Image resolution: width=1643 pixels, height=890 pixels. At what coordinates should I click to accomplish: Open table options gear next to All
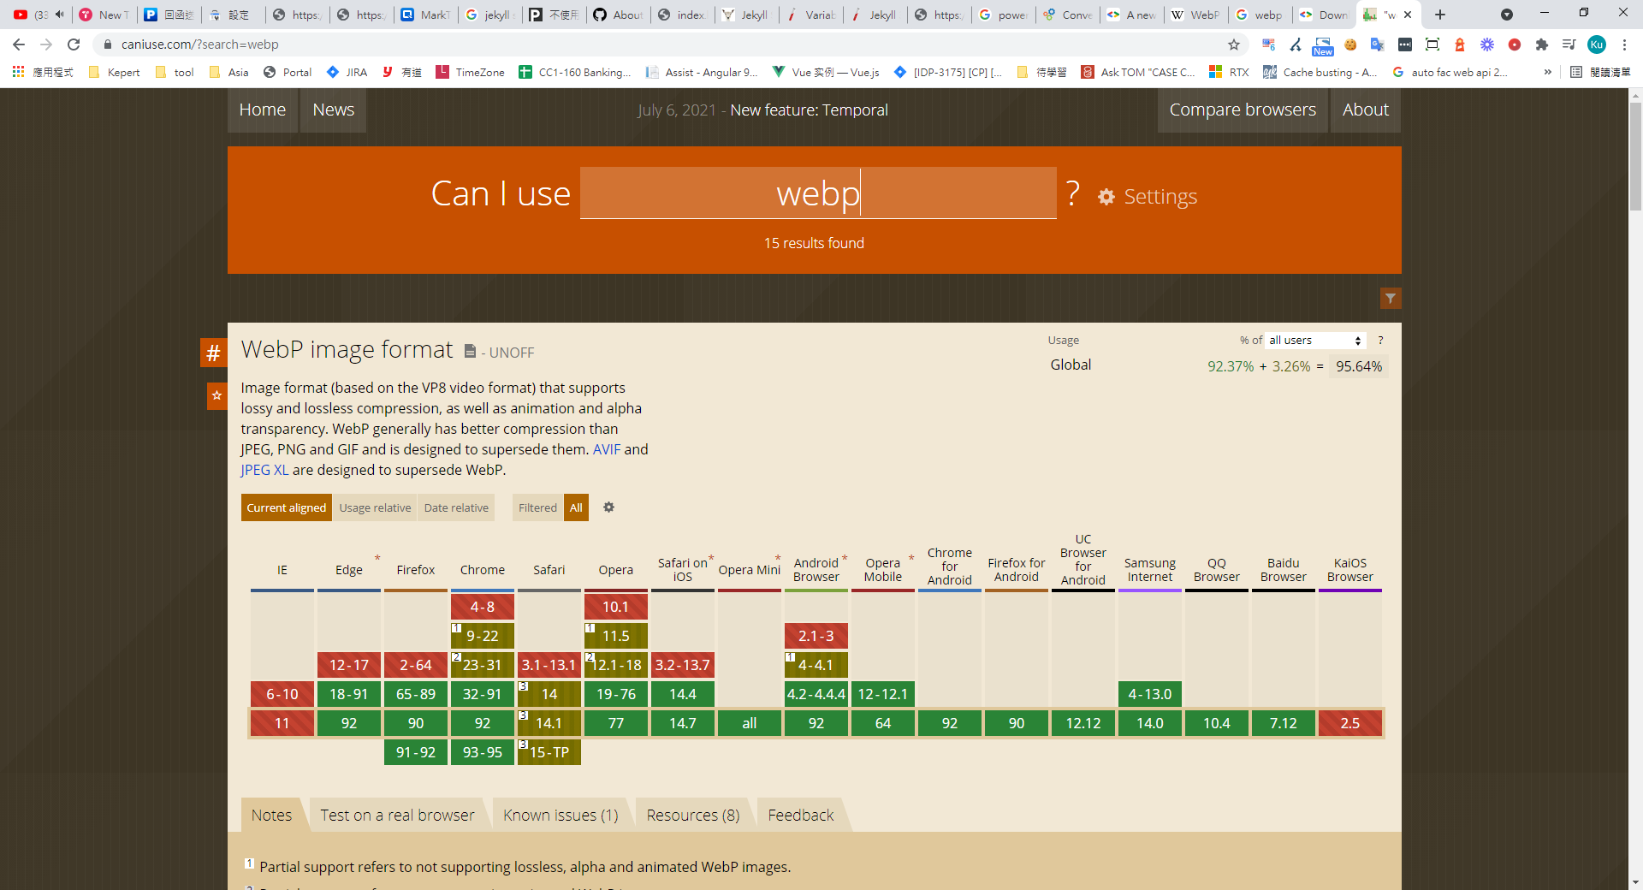point(608,507)
